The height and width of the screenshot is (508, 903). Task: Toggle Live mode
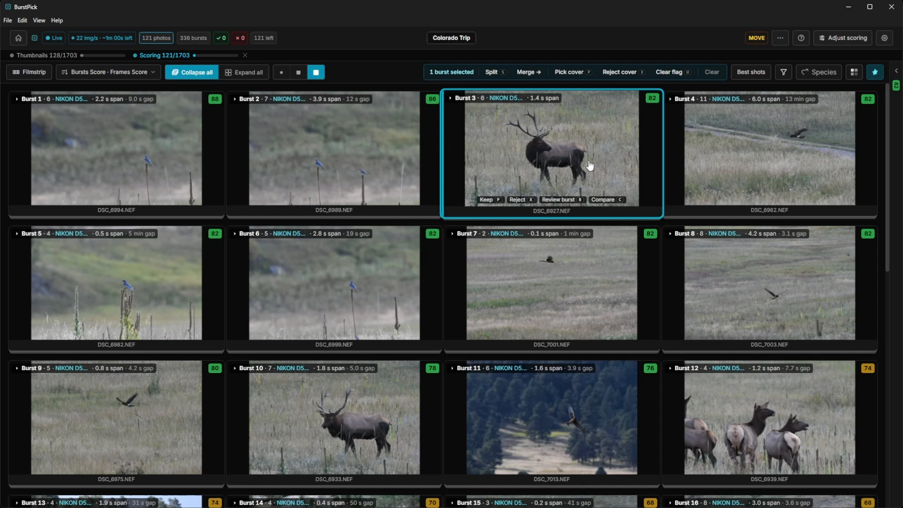pyautogui.click(x=54, y=38)
